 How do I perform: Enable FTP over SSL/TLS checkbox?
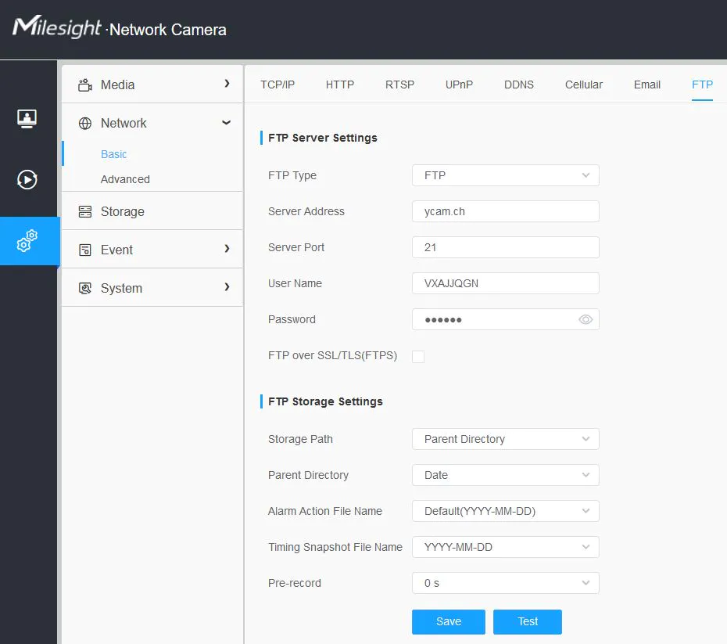point(418,357)
